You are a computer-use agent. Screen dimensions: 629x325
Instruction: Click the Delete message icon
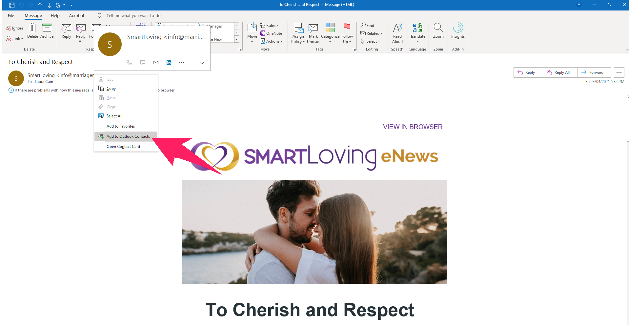tap(32, 31)
